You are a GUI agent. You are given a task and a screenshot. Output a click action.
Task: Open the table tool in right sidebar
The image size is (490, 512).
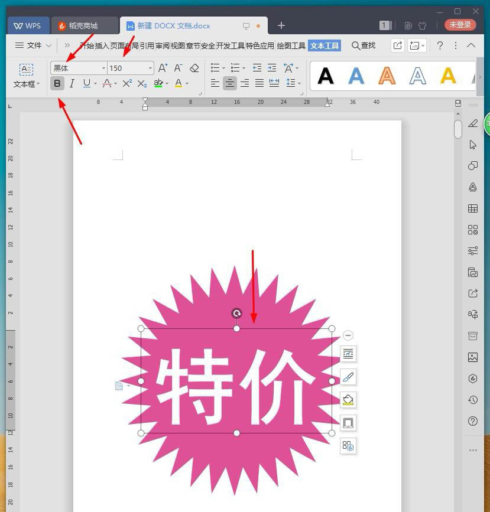(473, 208)
